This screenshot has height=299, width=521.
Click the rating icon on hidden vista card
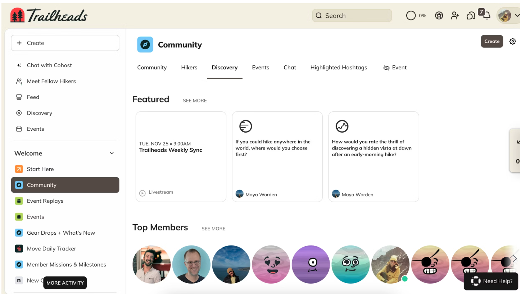342,126
